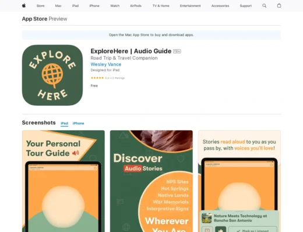View 'Your Personal Tour Guide' screenshot
The height and width of the screenshot is (232, 303).
coord(64,181)
